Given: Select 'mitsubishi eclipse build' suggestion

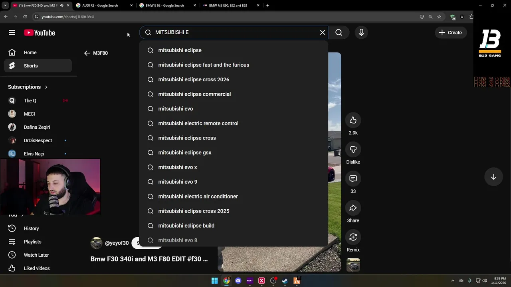Looking at the screenshot, I should 234,226.
